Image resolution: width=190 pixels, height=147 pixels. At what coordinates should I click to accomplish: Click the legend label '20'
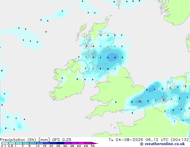[x=51, y=146]
